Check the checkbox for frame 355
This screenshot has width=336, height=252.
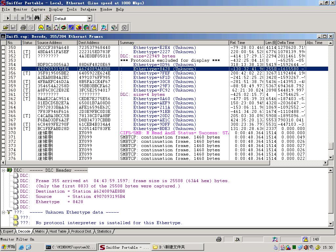click(x=3, y=69)
